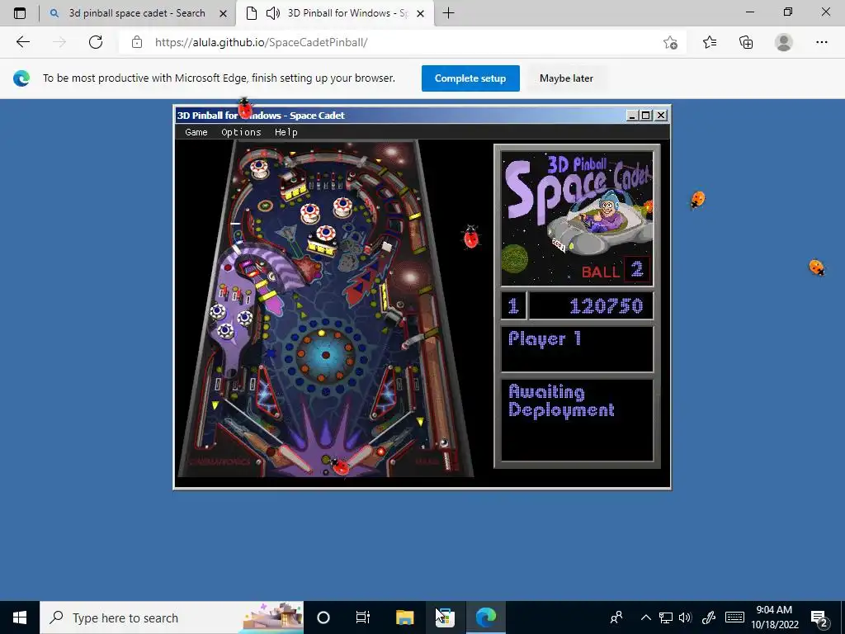
Task: Refresh the current page
Action: click(96, 42)
